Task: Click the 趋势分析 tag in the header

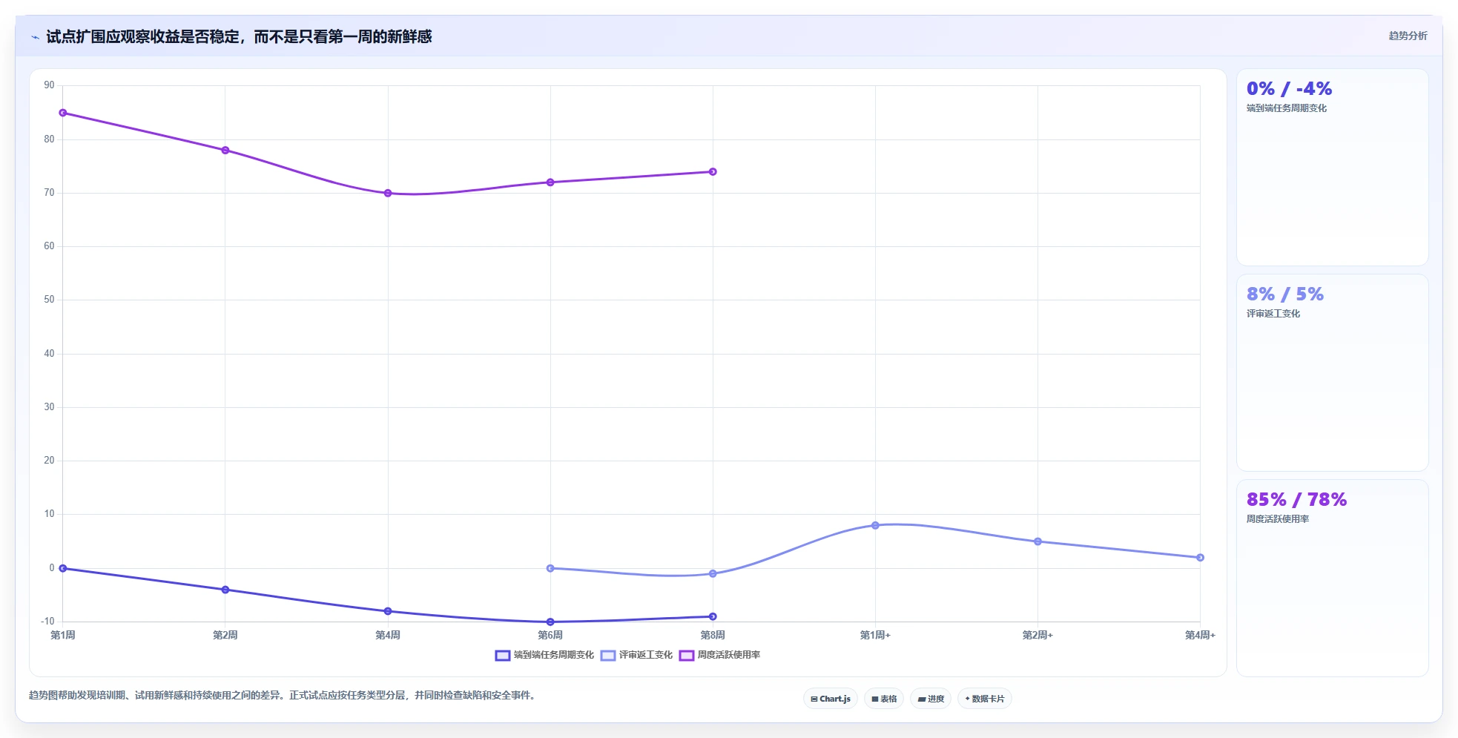Action: click(1408, 36)
